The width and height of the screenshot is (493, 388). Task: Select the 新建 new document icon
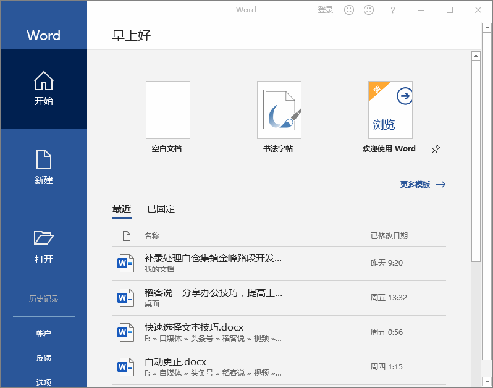44,159
